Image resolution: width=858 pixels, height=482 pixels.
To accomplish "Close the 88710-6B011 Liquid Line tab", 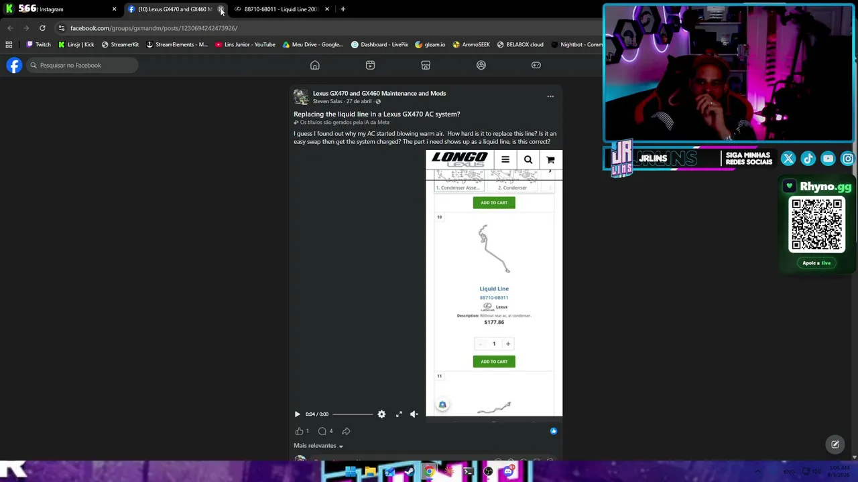I will (x=326, y=9).
